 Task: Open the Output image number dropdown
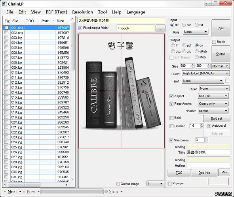tap(155, 184)
